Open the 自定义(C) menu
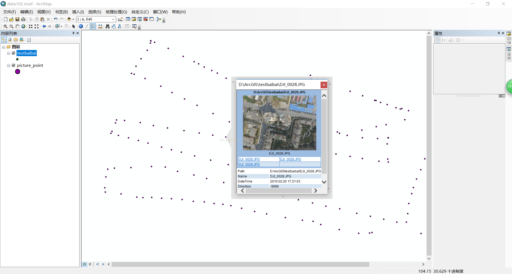 click(x=140, y=12)
